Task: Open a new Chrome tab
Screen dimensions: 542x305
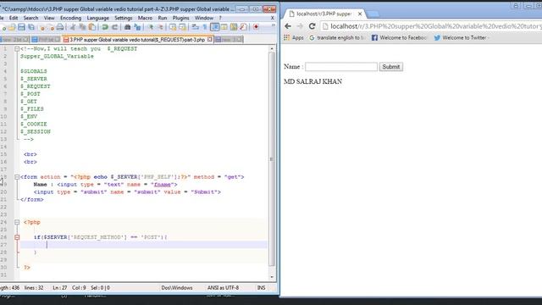Action: tap(373, 14)
